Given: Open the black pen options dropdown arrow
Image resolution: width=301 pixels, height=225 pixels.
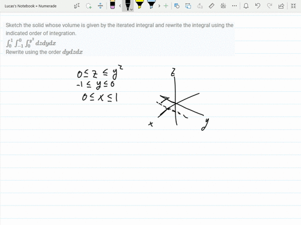Looking at the screenshot, I should pos(132,9).
